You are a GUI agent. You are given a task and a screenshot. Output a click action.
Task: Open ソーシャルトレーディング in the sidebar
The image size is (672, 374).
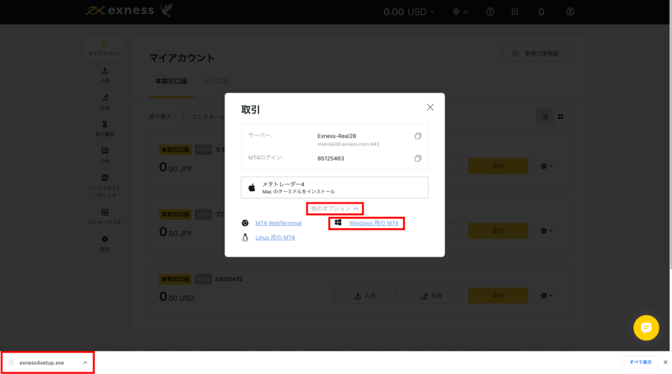(x=104, y=186)
